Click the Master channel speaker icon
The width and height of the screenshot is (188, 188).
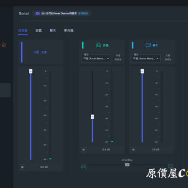click(x=37, y=52)
